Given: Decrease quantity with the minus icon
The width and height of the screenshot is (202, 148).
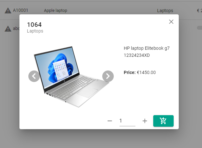Looking at the screenshot, I should click(x=110, y=121).
